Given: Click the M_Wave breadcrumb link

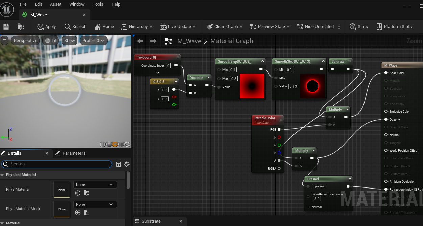Looking at the screenshot, I should pyautogui.click(x=189, y=41).
